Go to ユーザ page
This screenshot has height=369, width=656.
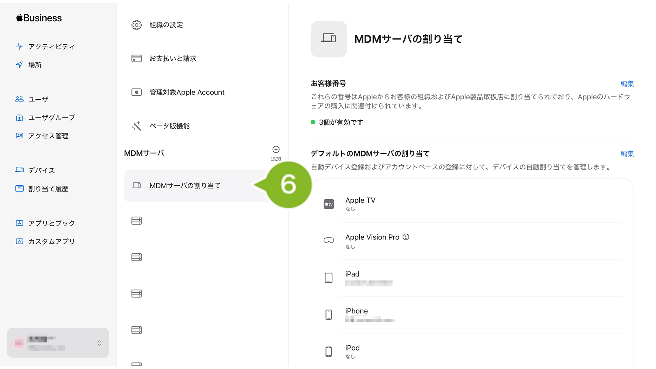[38, 99]
